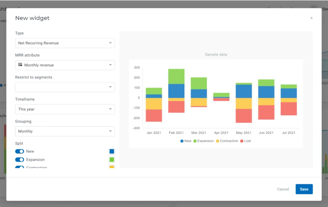This screenshot has height=207, width=328.
Task: Close the New widget dialog
Action: (311, 18)
